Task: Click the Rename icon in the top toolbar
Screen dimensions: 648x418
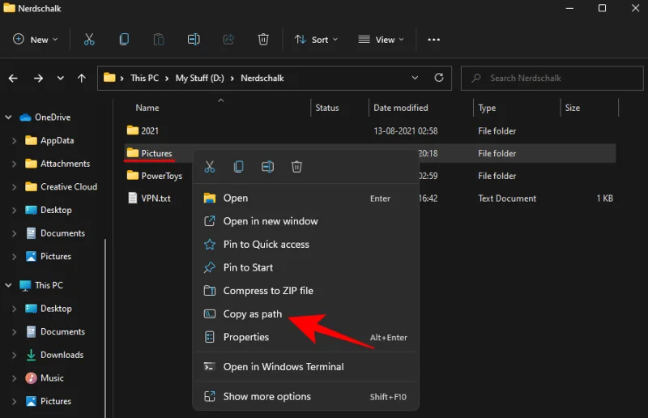Action: click(x=194, y=40)
